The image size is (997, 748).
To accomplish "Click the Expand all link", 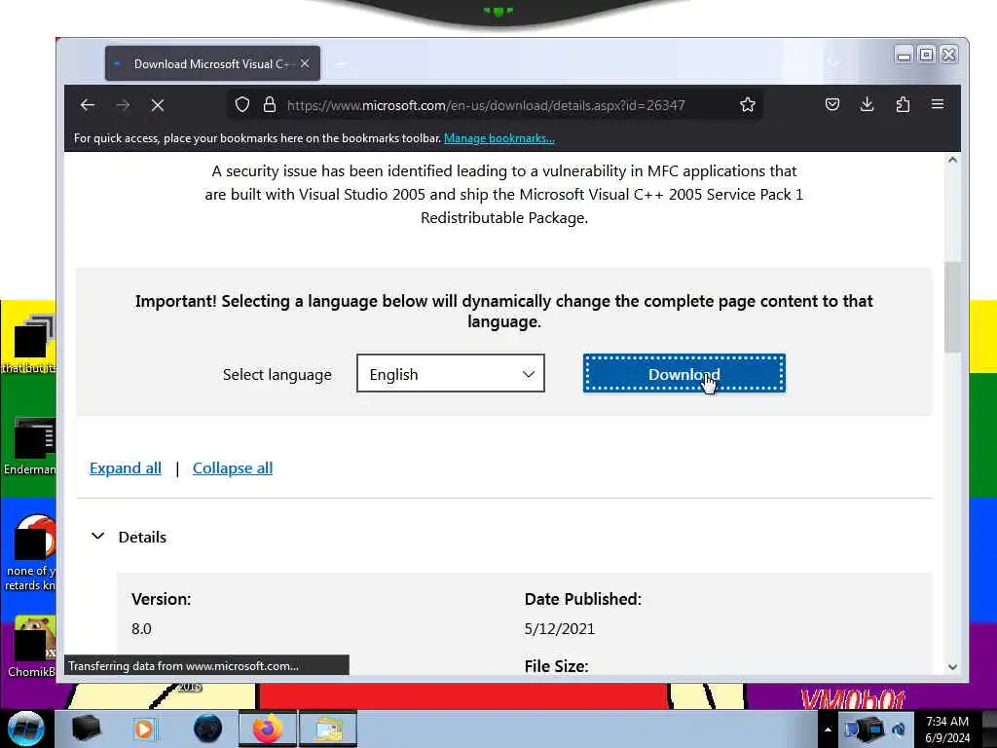I will click(126, 468).
